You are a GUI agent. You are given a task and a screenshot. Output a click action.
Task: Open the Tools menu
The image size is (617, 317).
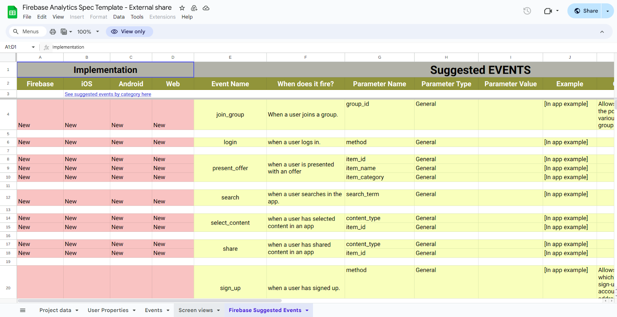coord(137,17)
